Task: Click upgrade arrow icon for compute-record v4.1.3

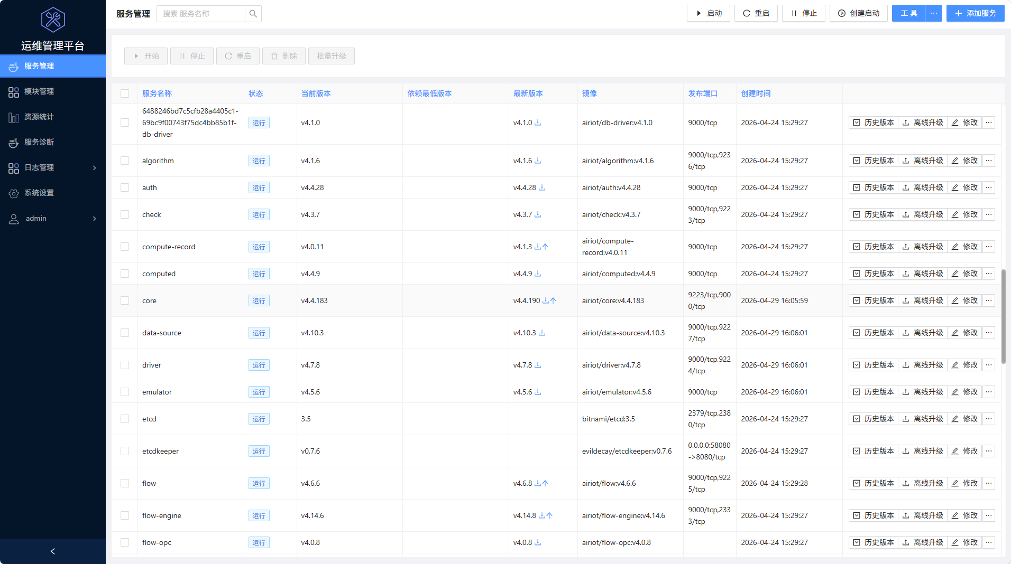Action: click(x=545, y=247)
